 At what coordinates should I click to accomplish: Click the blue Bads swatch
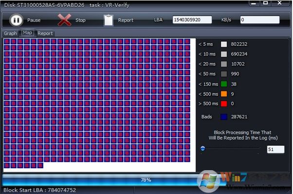pyautogui.click(x=224, y=117)
